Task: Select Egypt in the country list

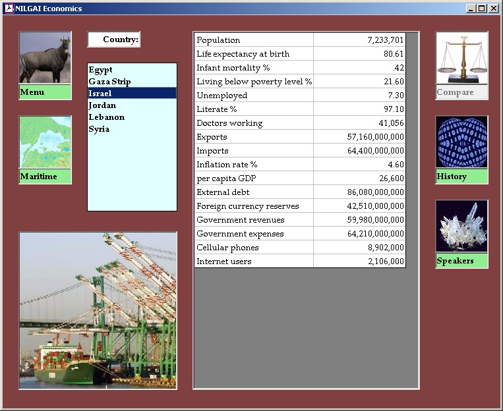Action: point(101,70)
